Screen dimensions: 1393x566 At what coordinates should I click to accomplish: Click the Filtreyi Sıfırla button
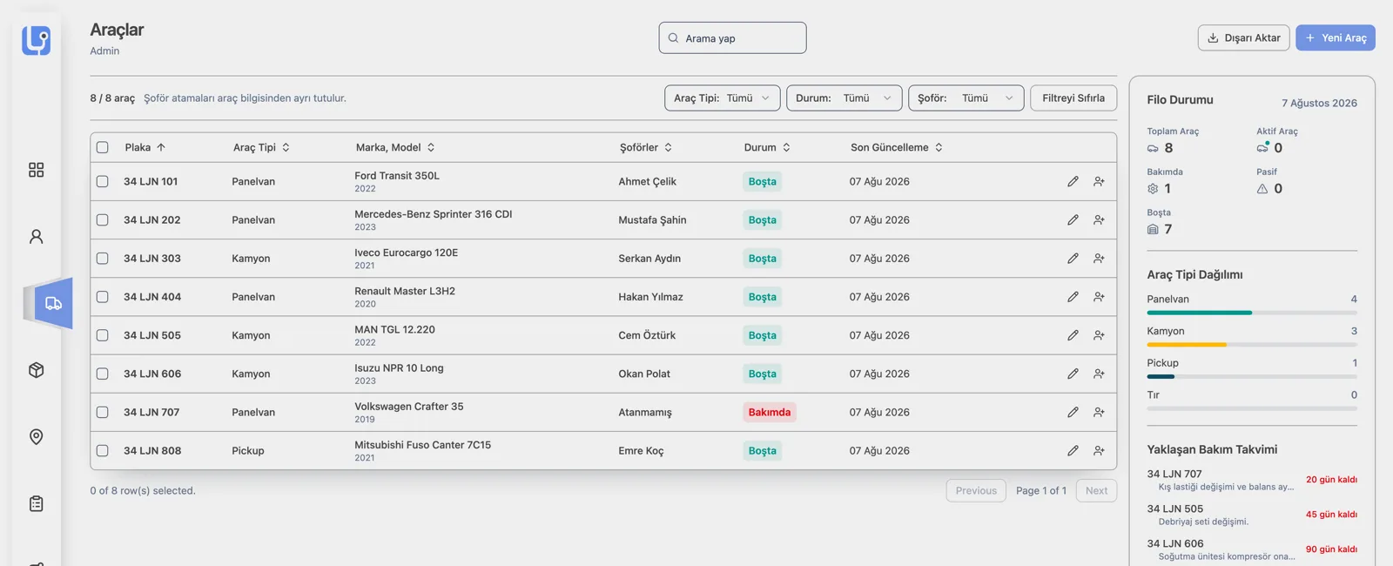(x=1073, y=98)
